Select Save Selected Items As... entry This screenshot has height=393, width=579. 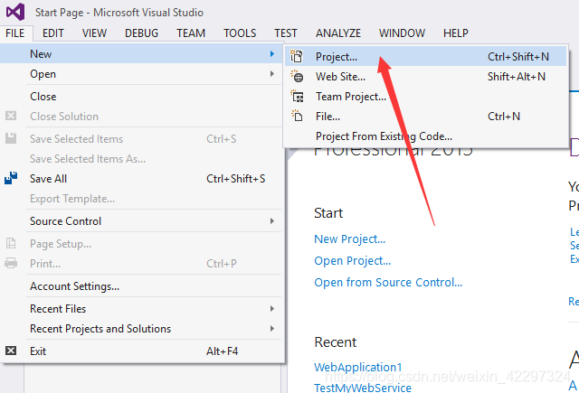coord(142,158)
